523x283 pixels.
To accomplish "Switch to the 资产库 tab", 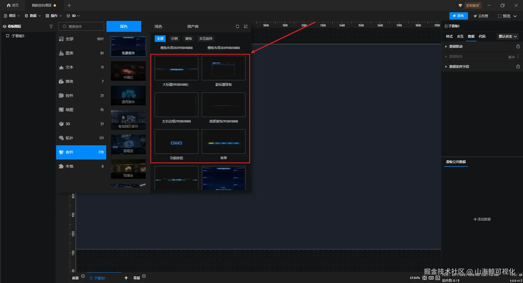I will (x=193, y=26).
